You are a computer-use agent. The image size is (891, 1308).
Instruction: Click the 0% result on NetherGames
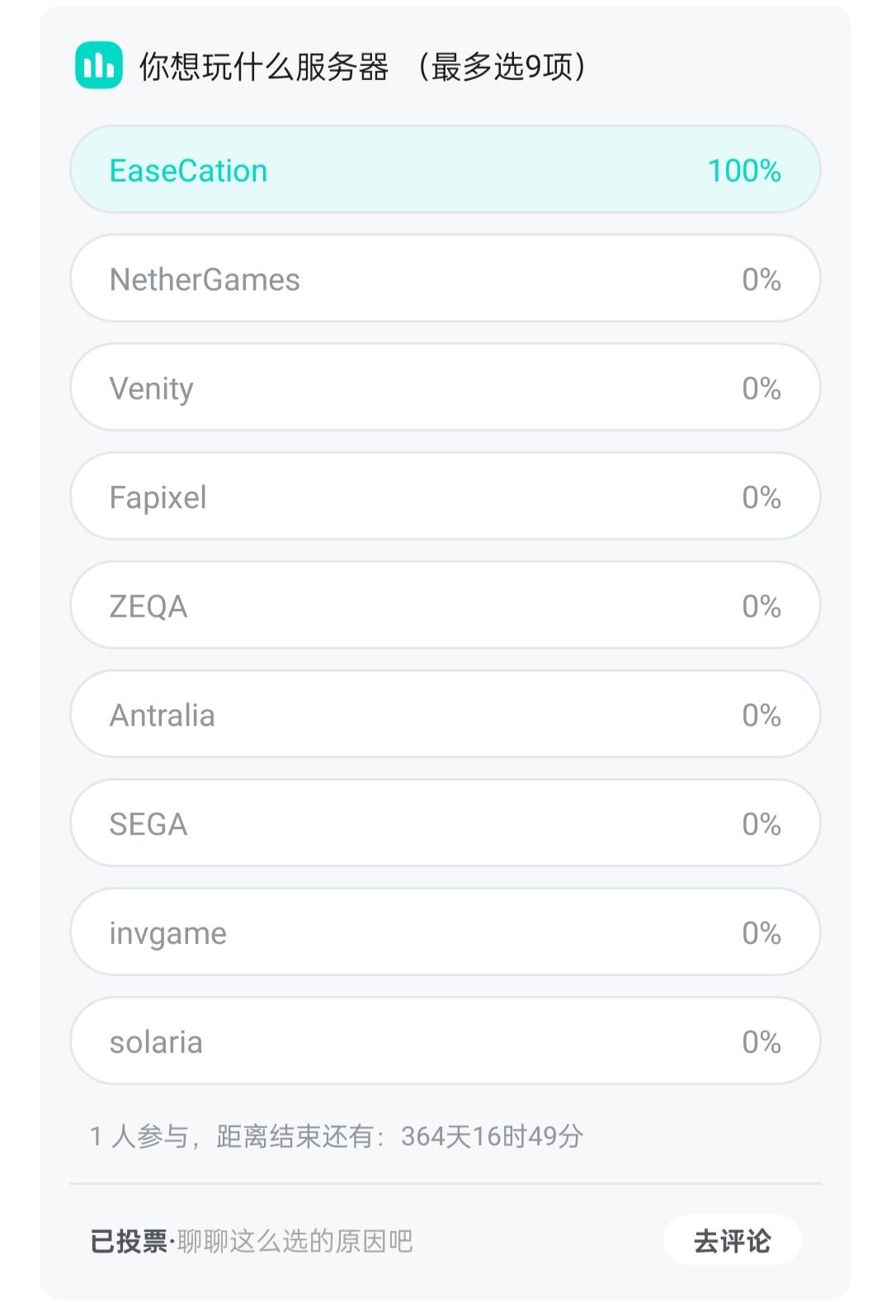coord(761,280)
